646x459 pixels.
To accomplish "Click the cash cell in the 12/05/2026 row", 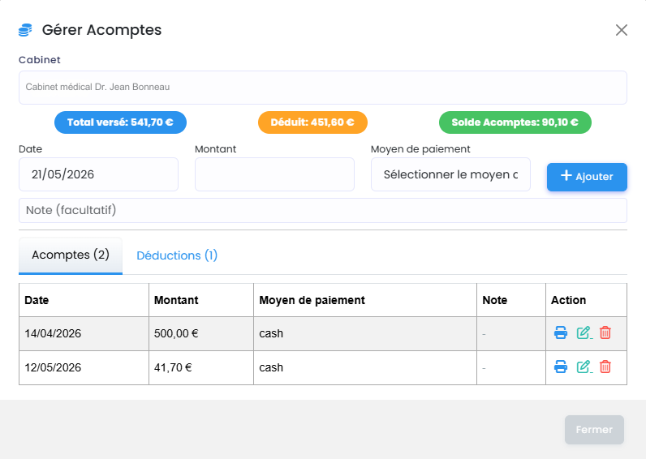I will (x=365, y=367).
